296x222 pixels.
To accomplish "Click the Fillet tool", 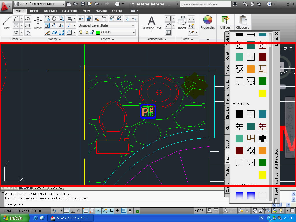I will point(69,32).
